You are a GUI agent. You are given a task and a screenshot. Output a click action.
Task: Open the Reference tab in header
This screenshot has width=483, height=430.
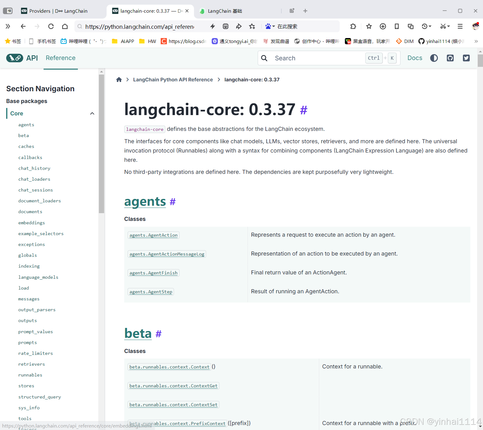(x=61, y=58)
